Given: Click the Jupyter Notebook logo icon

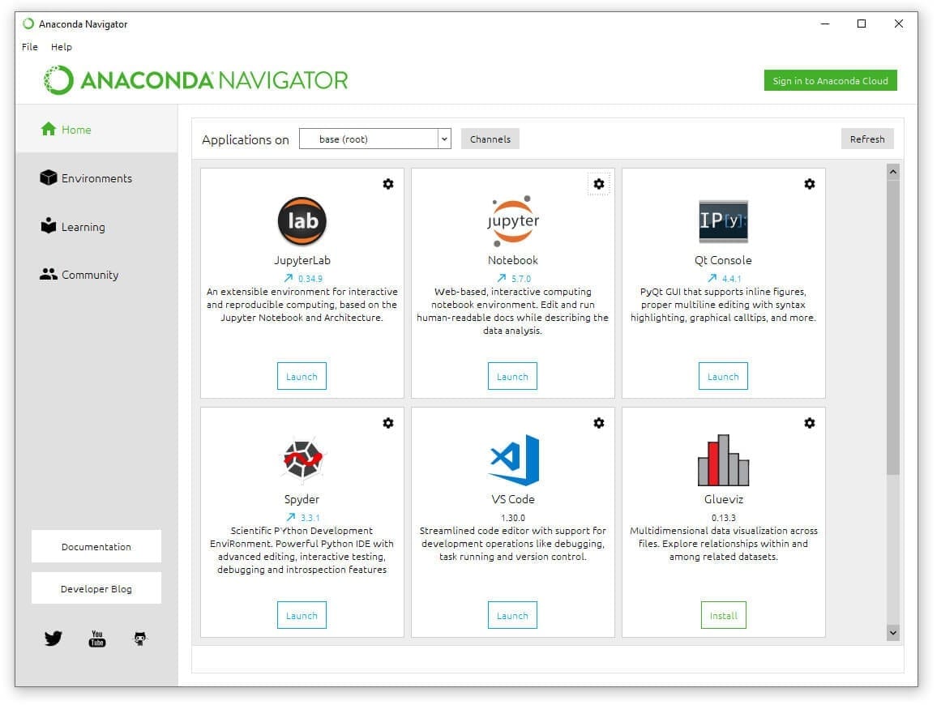Looking at the screenshot, I should point(512,220).
